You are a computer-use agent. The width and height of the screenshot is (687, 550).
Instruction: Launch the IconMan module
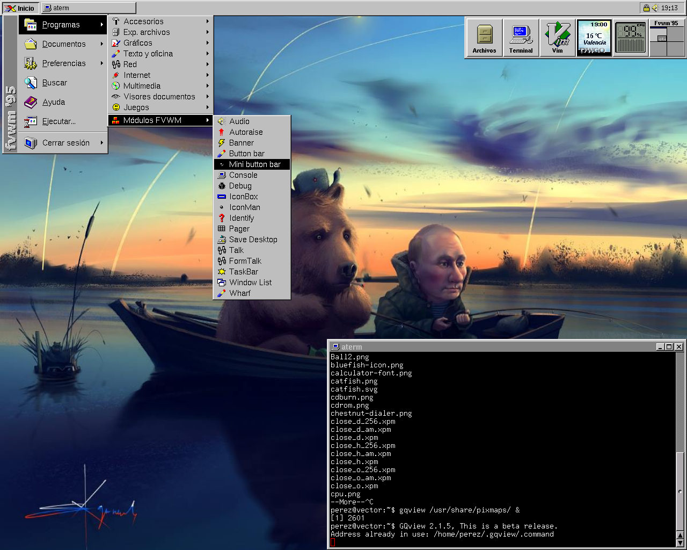[252, 207]
